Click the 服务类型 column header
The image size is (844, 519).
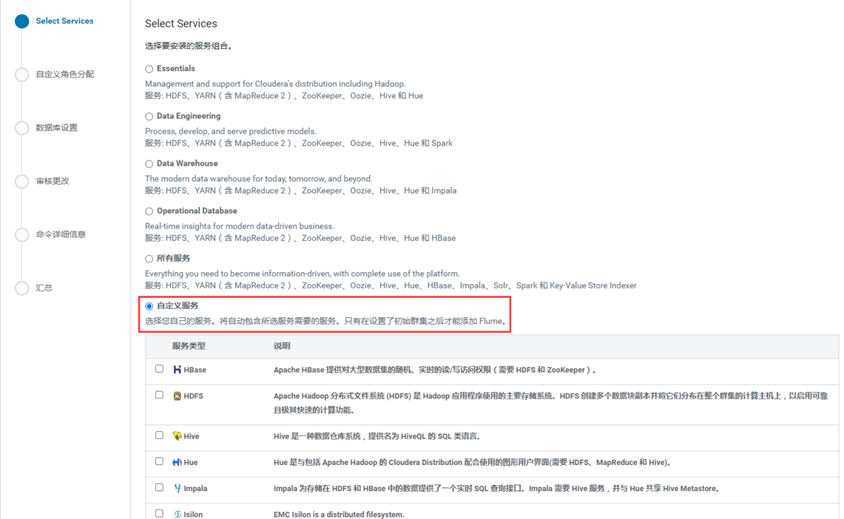pyautogui.click(x=189, y=346)
